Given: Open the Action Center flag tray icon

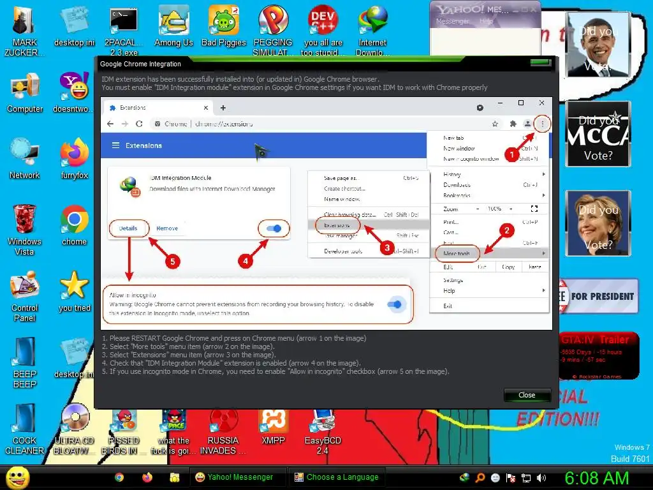Looking at the screenshot, I should (511, 477).
